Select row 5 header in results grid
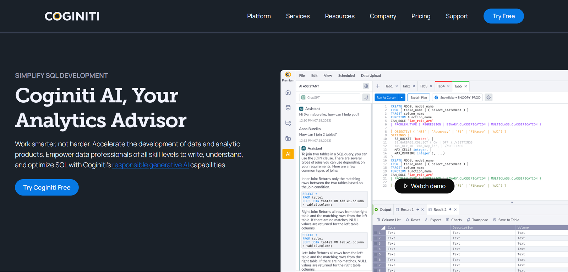This screenshot has height=272, width=568. pos(379,254)
